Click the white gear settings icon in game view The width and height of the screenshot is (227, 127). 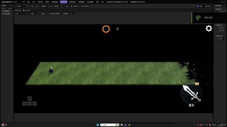[209, 28]
